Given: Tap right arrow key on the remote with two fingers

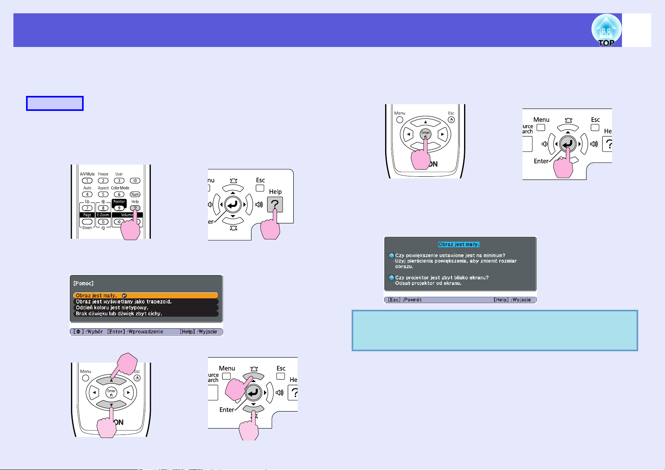Looking at the screenshot, I should click(128, 393).
